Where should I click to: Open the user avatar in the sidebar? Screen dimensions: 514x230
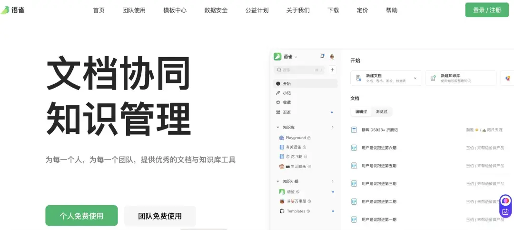click(x=332, y=57)
